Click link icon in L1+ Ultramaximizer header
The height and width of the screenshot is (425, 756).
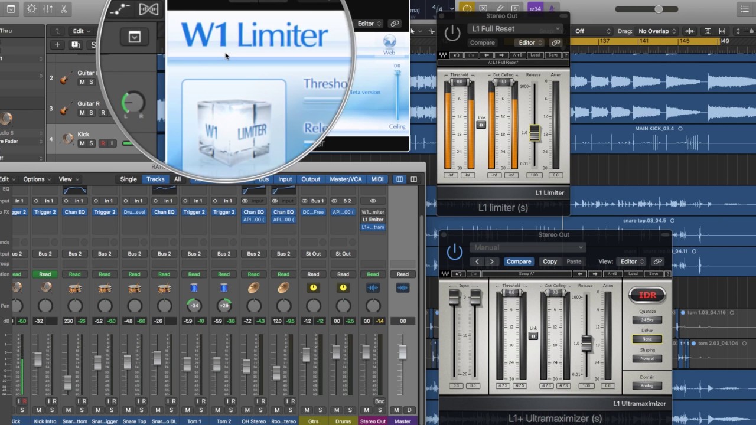pos(657,261)
